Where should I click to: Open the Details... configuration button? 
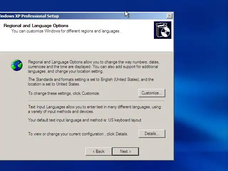point(152,134)
